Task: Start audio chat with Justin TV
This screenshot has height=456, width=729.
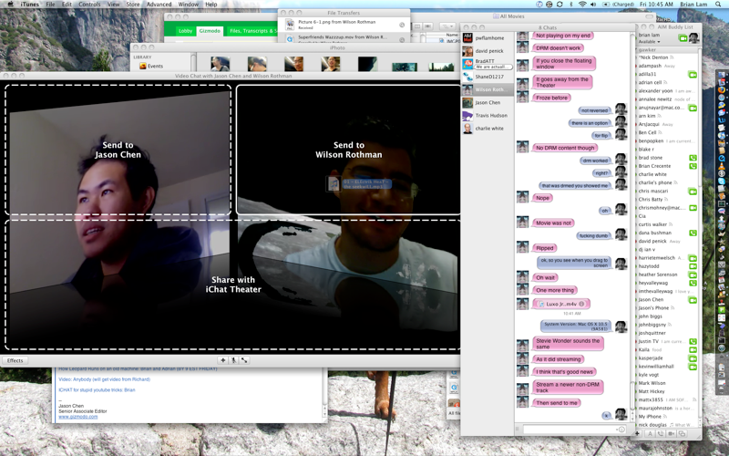Action: coord(693,341)
